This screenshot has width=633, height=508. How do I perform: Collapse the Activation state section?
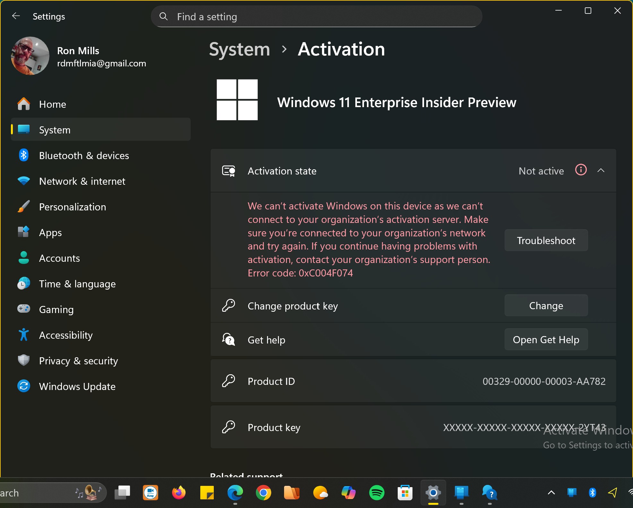601,171
